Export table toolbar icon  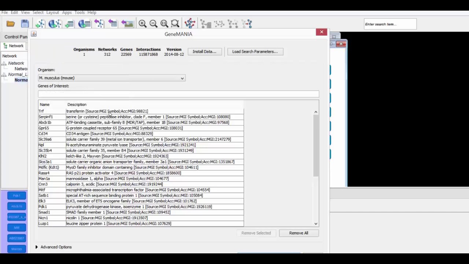113,24
